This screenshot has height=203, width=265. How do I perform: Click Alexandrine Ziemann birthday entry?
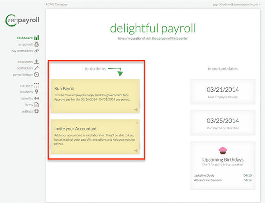[x=208, y=180]
